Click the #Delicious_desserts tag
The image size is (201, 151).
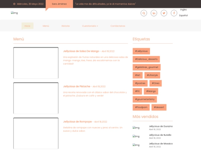146,59
